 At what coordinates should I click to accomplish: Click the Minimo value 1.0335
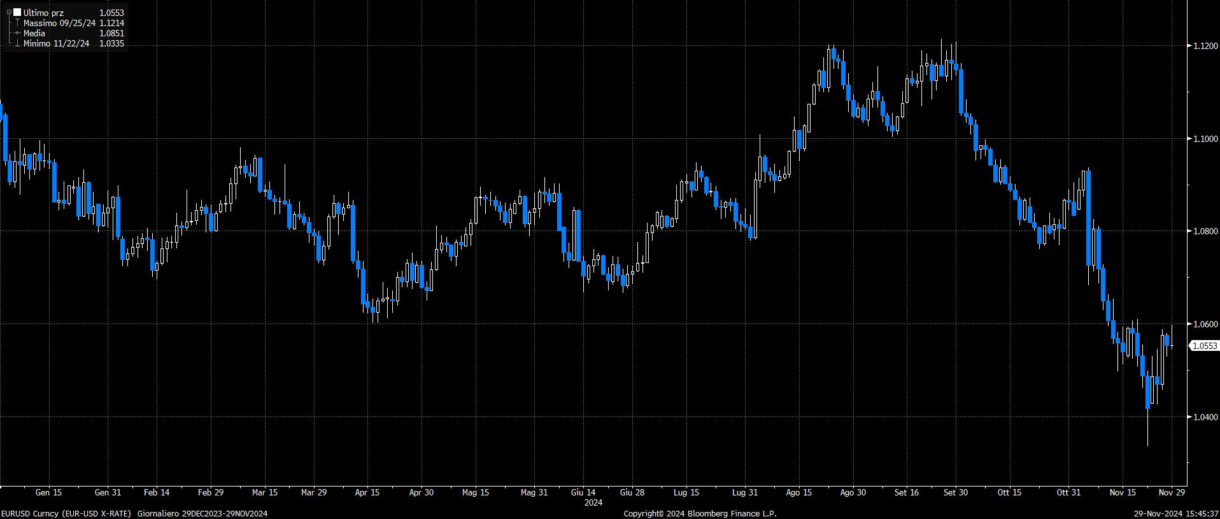112,43
